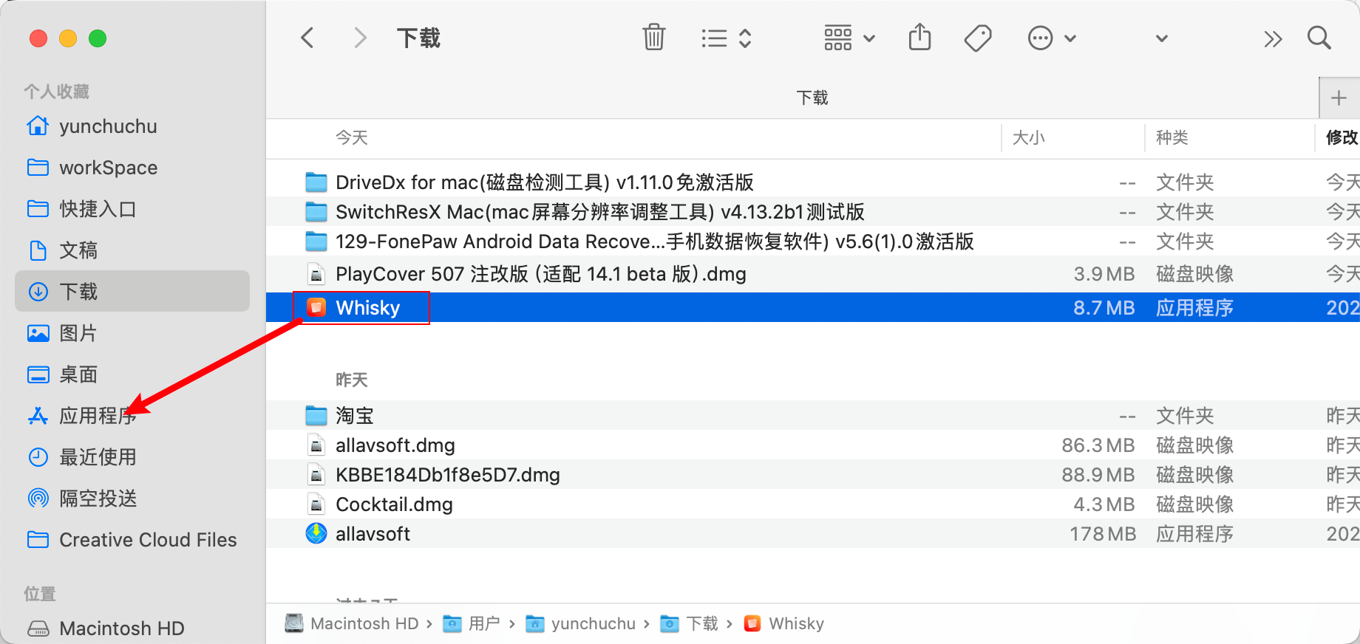Click the forward navigation arrow
The width and height of the screenshot is (1360, 644).
360,38
